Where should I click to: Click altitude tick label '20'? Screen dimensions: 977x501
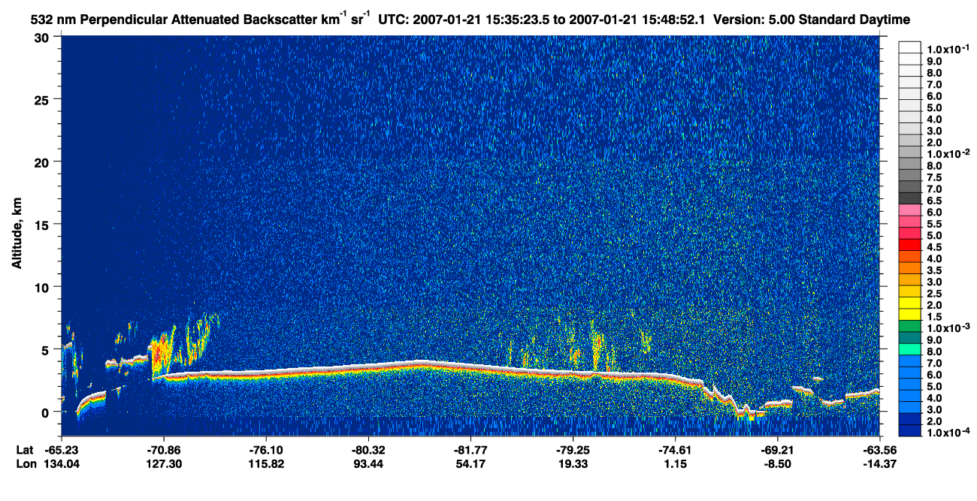[44, 161]
